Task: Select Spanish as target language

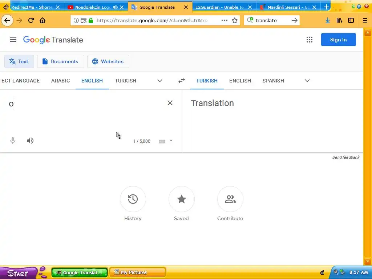Action: (x=273, y=81)
